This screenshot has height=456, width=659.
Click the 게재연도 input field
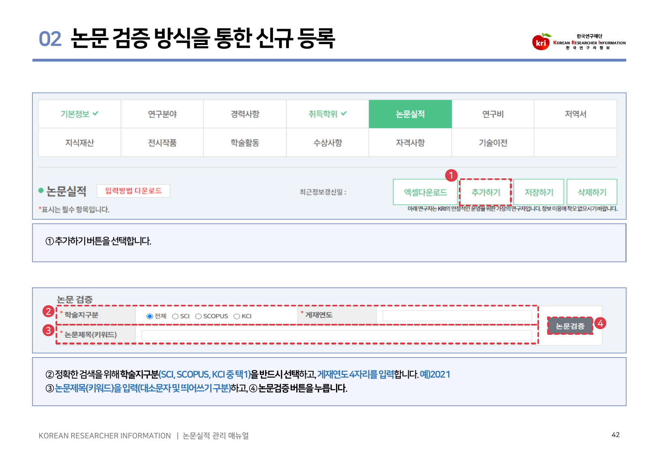point(457,316)
